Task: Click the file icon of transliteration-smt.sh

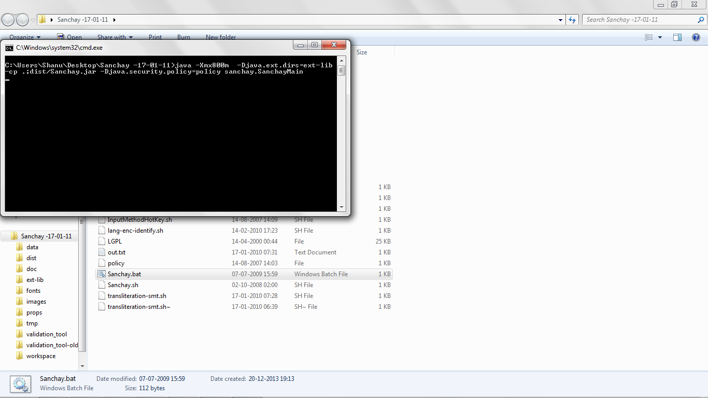Action: pos(103,296)
